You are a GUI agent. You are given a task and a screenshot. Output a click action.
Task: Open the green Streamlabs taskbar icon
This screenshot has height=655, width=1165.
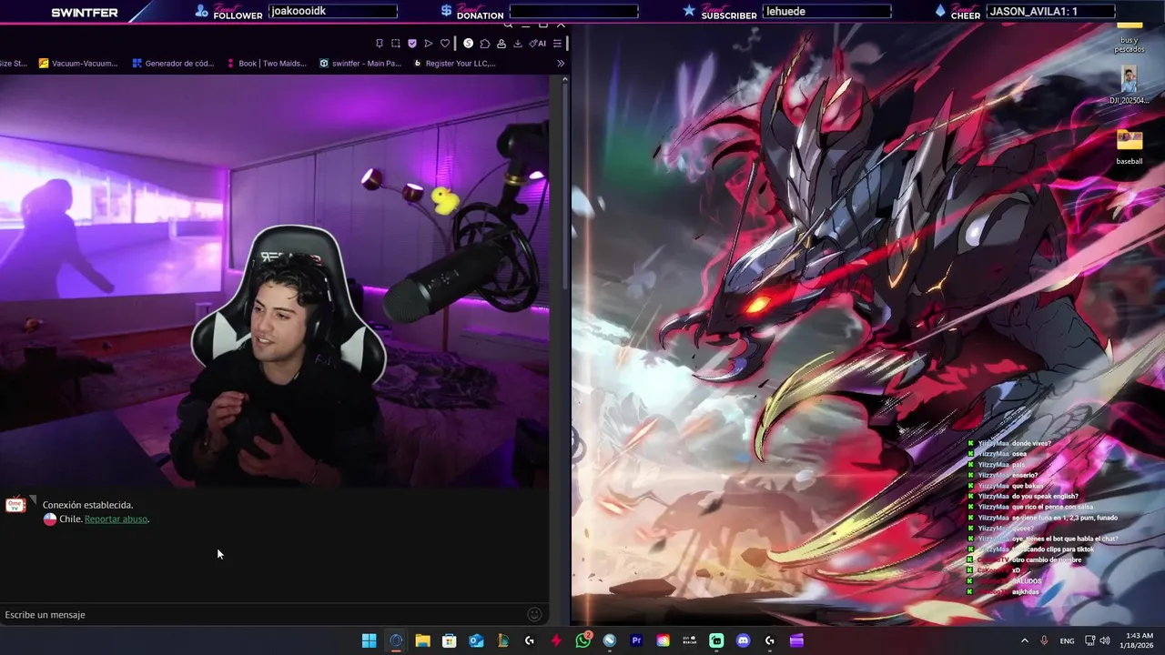[x=716, y=640]
